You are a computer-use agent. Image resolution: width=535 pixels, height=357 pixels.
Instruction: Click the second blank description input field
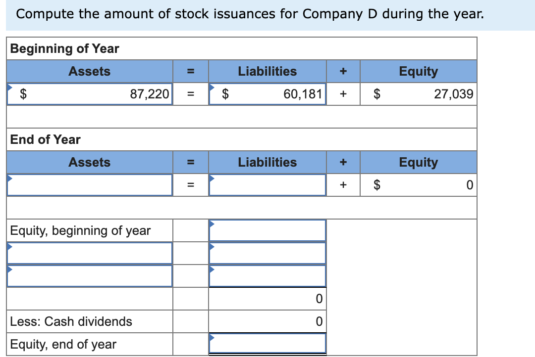coord(89,275)
